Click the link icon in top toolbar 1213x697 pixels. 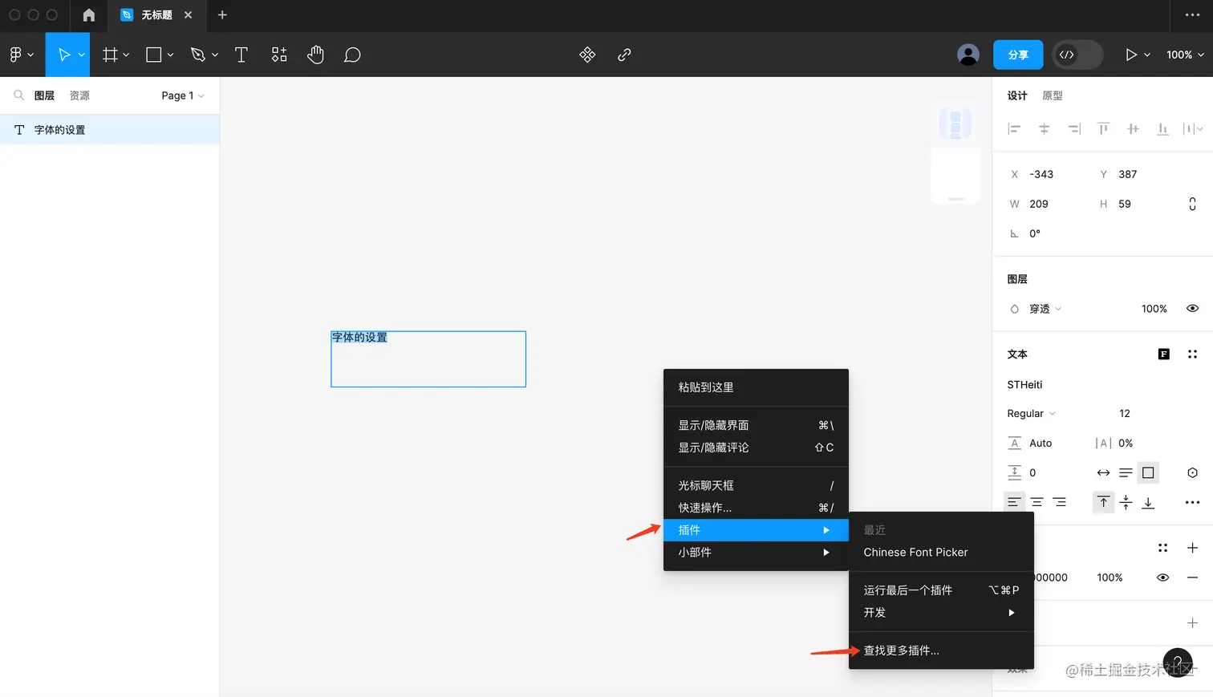(624, 55)
